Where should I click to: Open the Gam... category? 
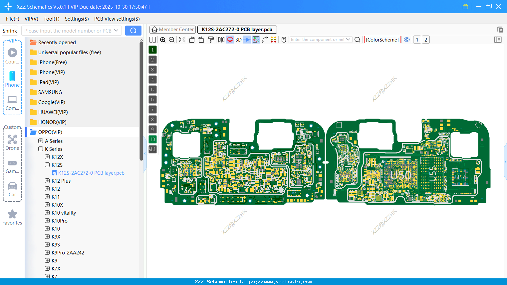[12, 166]
